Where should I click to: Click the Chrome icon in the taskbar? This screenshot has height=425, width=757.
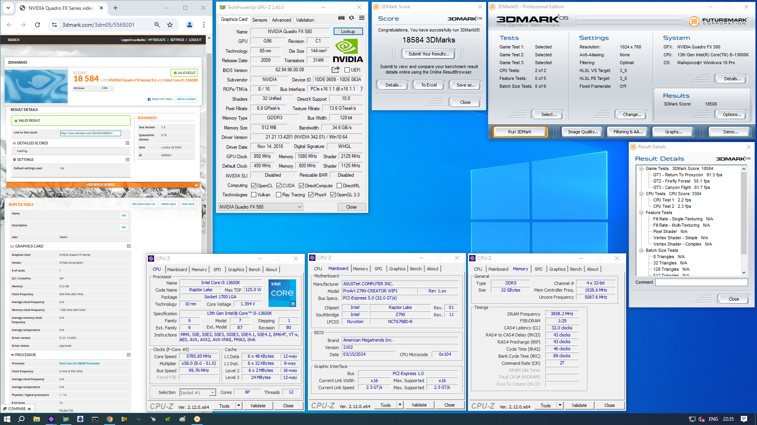pos(110,419)
